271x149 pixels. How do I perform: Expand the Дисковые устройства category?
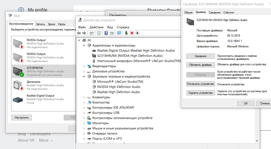(84, 71)
